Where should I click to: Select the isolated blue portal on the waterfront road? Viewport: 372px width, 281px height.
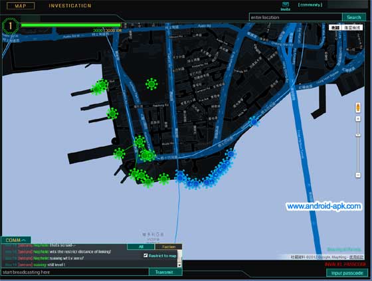pos(254,122)
